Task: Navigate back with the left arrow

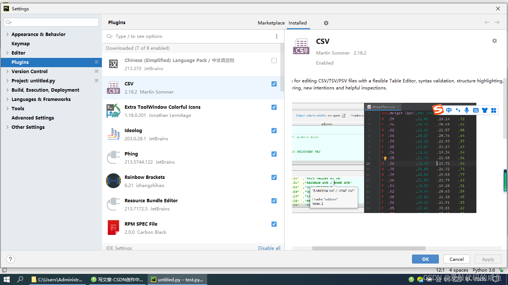Action: (487, 23)
